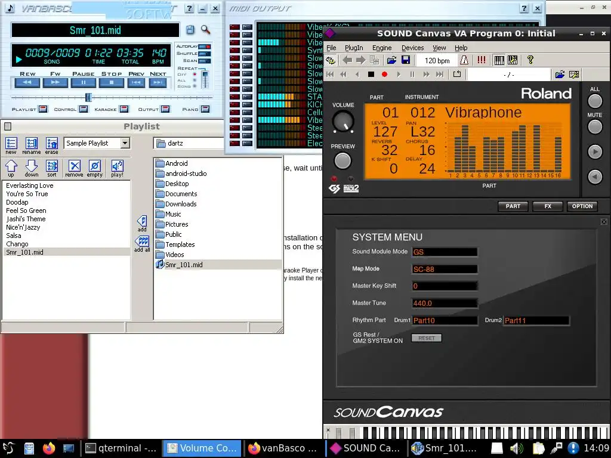Add all files with 'add all' icon
Viewport: 611px width, 458px height.
(x=142, y=244)
